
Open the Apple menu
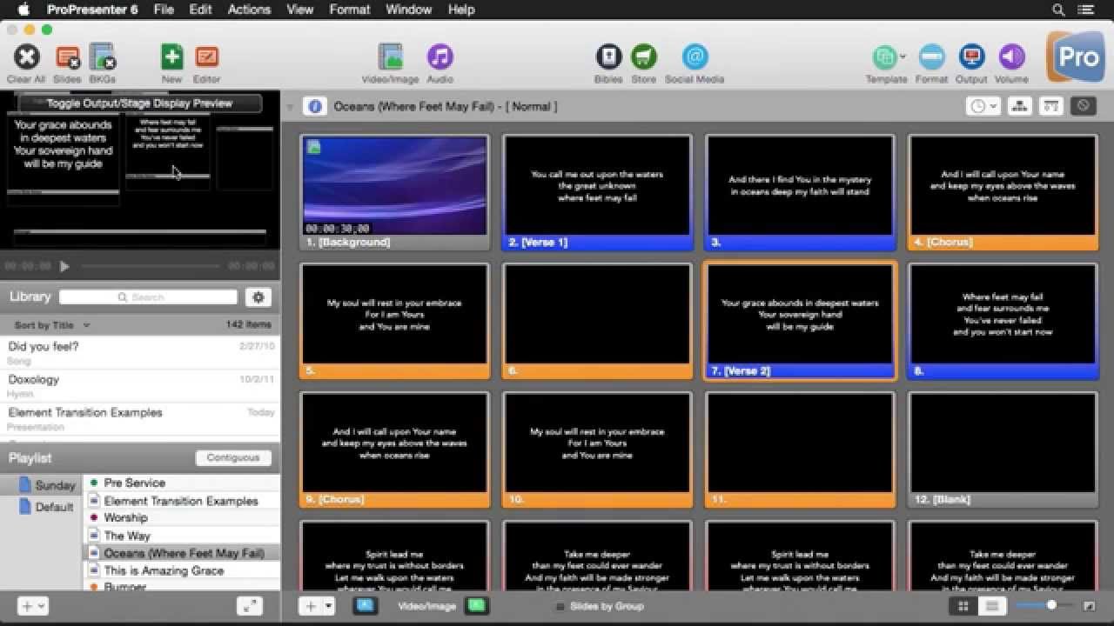coord(23,10)
